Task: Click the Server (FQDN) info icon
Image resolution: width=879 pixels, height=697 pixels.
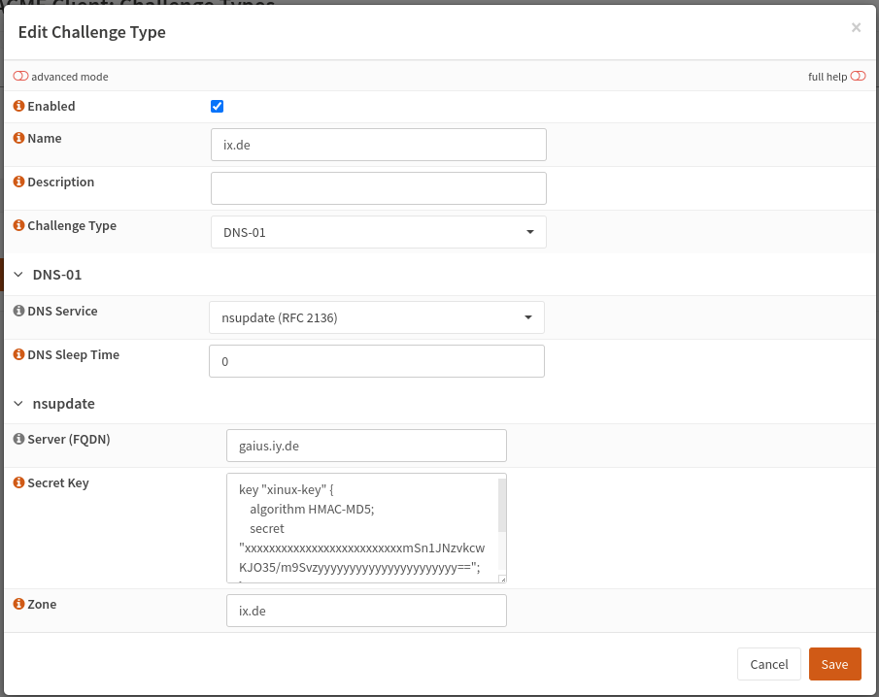Action: point(18,439)
